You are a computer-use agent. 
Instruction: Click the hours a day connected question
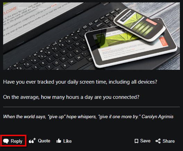(71, 97)
